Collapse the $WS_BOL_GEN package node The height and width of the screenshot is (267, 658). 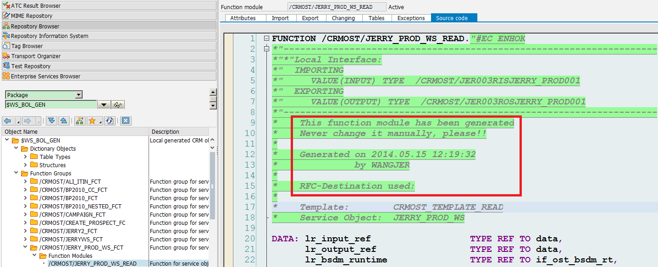tap(7, 140)
